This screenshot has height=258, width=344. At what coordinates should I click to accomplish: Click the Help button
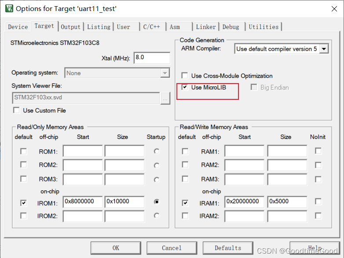point(315,248)
